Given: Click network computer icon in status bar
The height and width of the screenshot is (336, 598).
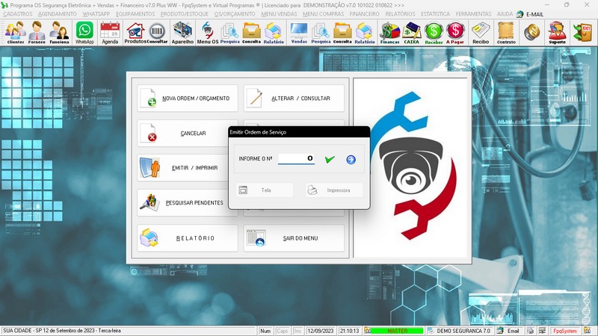Looking at the screenshot, I should pyautogui.click(x=542, y=331).
